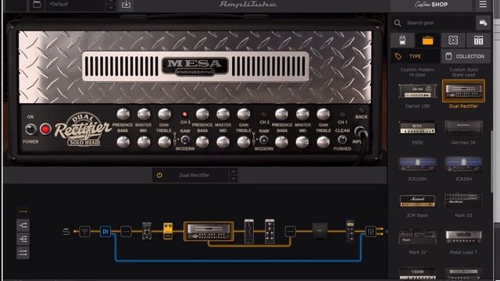Flip CH 2 RAW/MODERN mode switch
This screenshot has height=281, width=500.
[x=264, y=140]
